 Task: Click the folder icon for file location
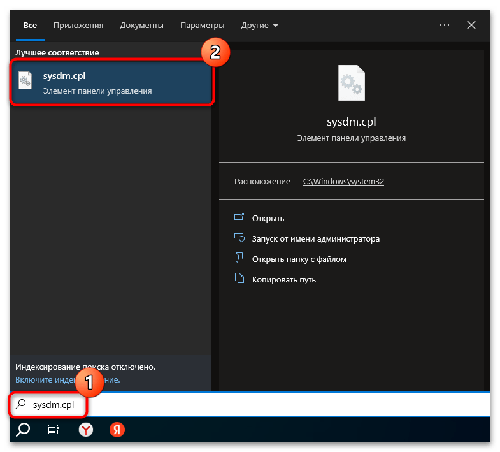(239, 258)
